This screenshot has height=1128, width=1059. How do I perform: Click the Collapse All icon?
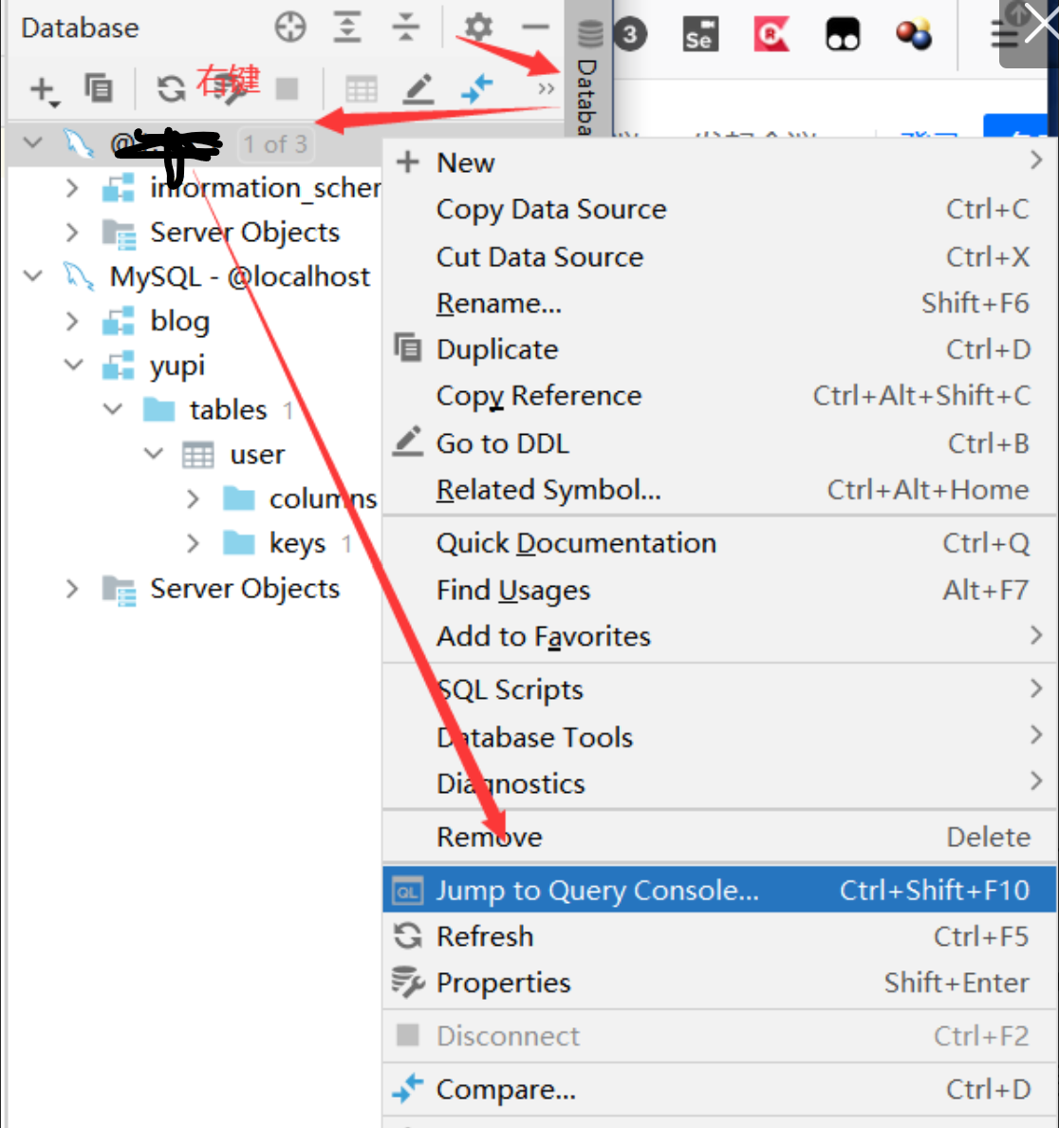(406, 28)
